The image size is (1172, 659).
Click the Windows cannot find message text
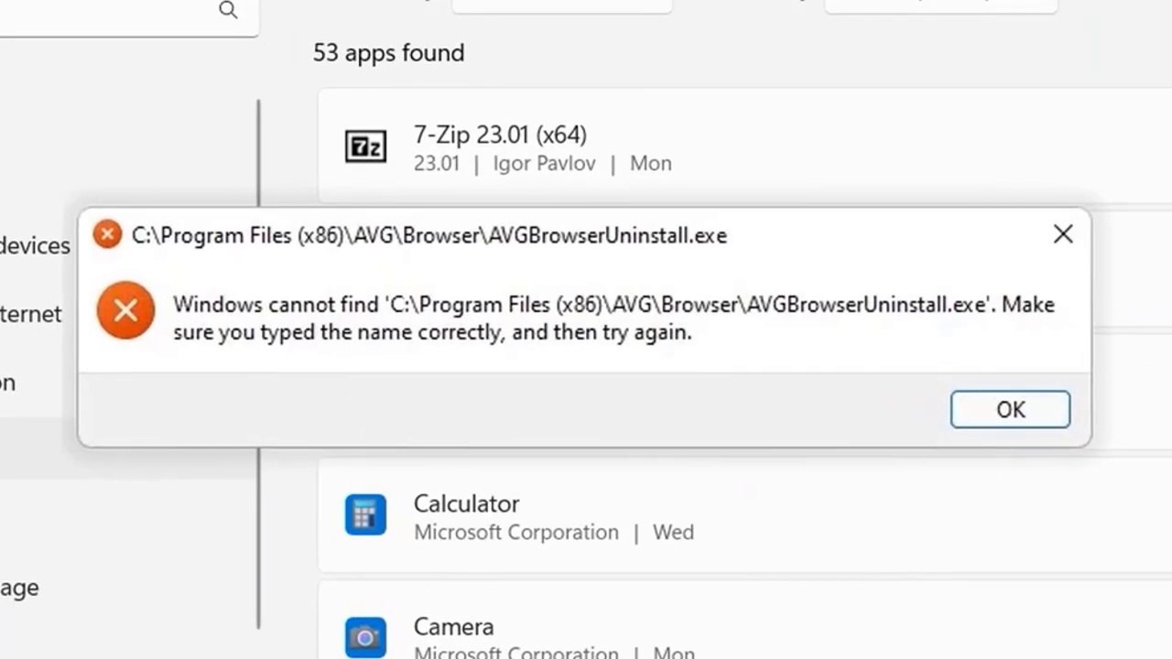coord(613,318)
